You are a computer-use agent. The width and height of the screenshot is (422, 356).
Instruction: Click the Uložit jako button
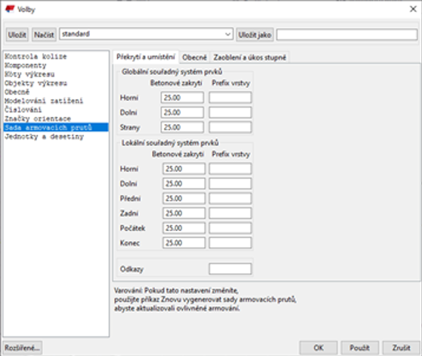255,35
